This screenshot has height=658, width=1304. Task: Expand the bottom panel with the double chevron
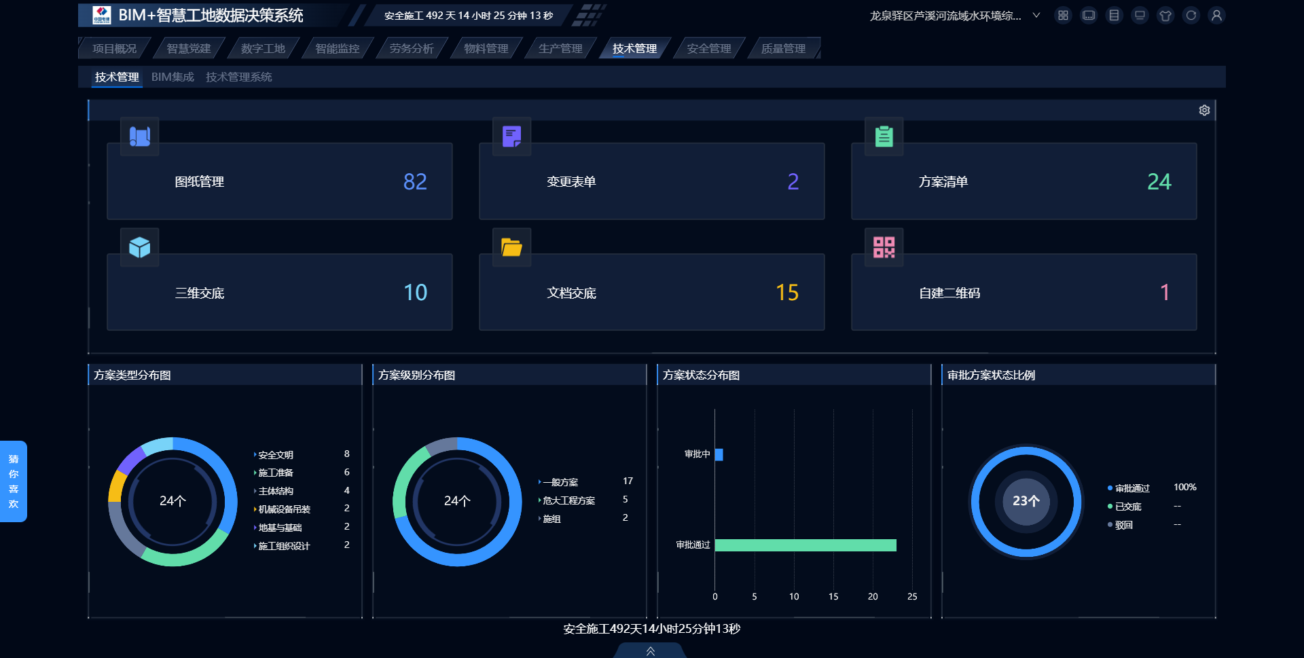650,651
